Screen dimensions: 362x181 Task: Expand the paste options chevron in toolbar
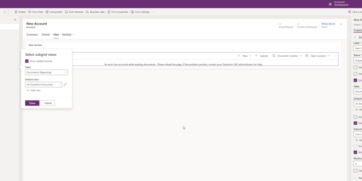(x=10, y=12)
